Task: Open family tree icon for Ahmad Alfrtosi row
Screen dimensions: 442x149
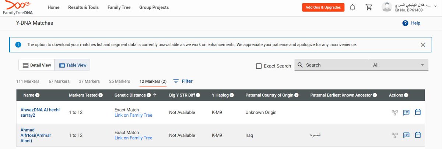Action: click(x=395, y=135)
